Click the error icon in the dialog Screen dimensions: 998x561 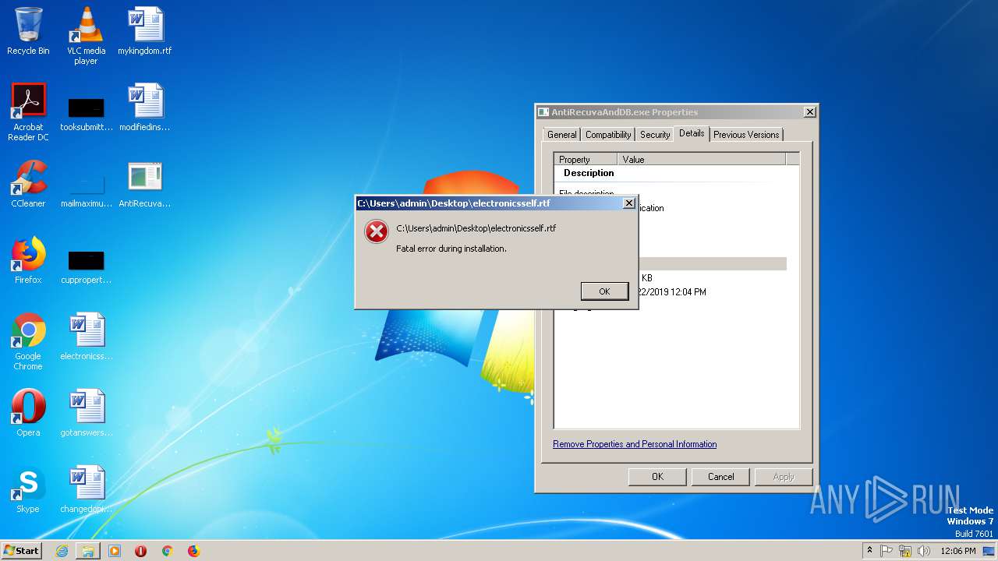pos(377,231)
